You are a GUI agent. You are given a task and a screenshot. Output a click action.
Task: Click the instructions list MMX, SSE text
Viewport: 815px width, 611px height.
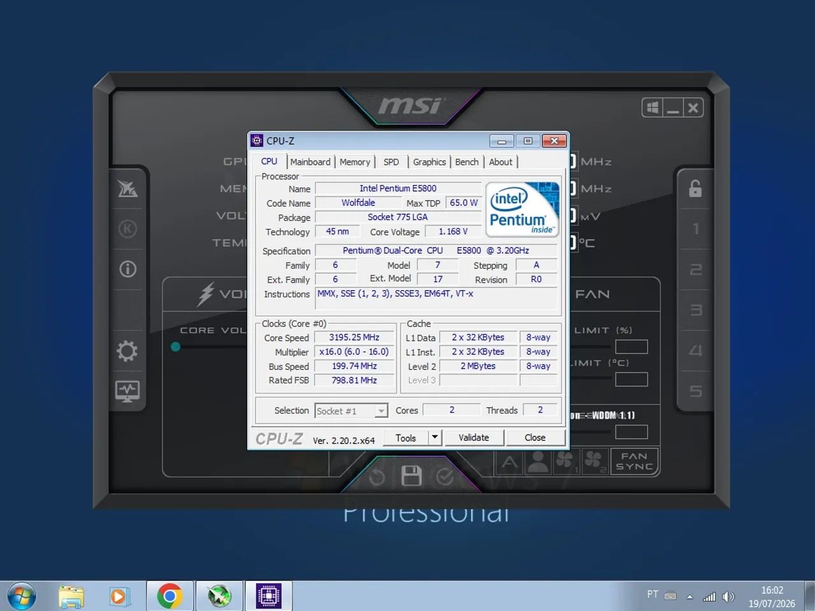click(436, 299)
